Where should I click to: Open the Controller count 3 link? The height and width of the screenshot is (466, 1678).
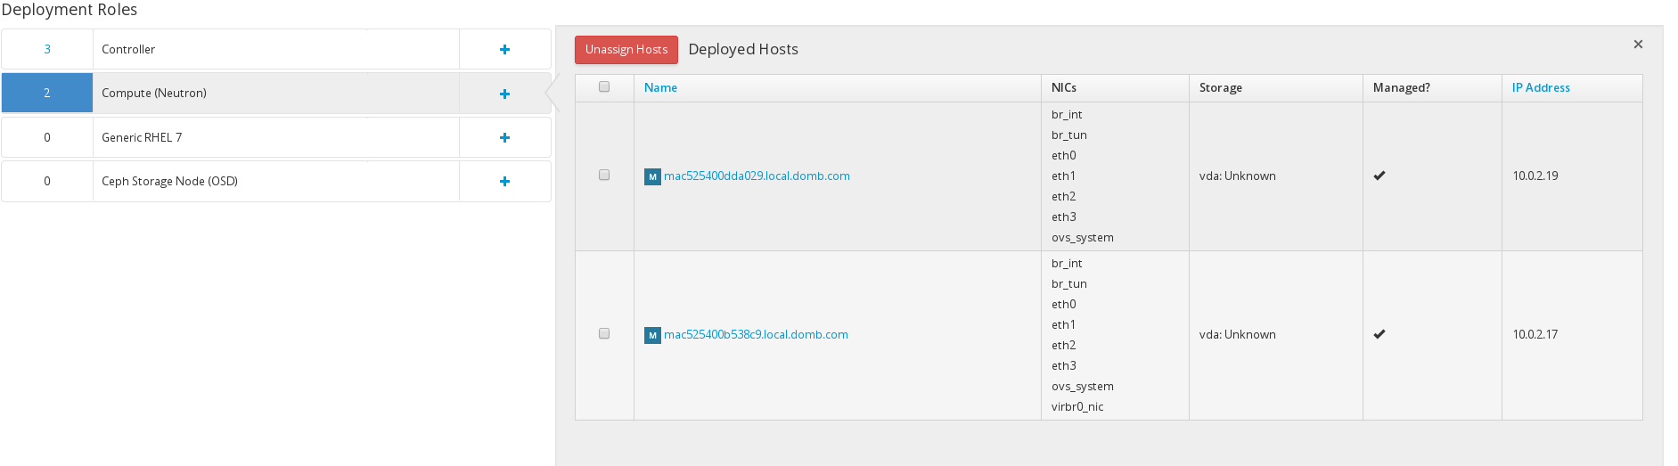pos(47,49)
